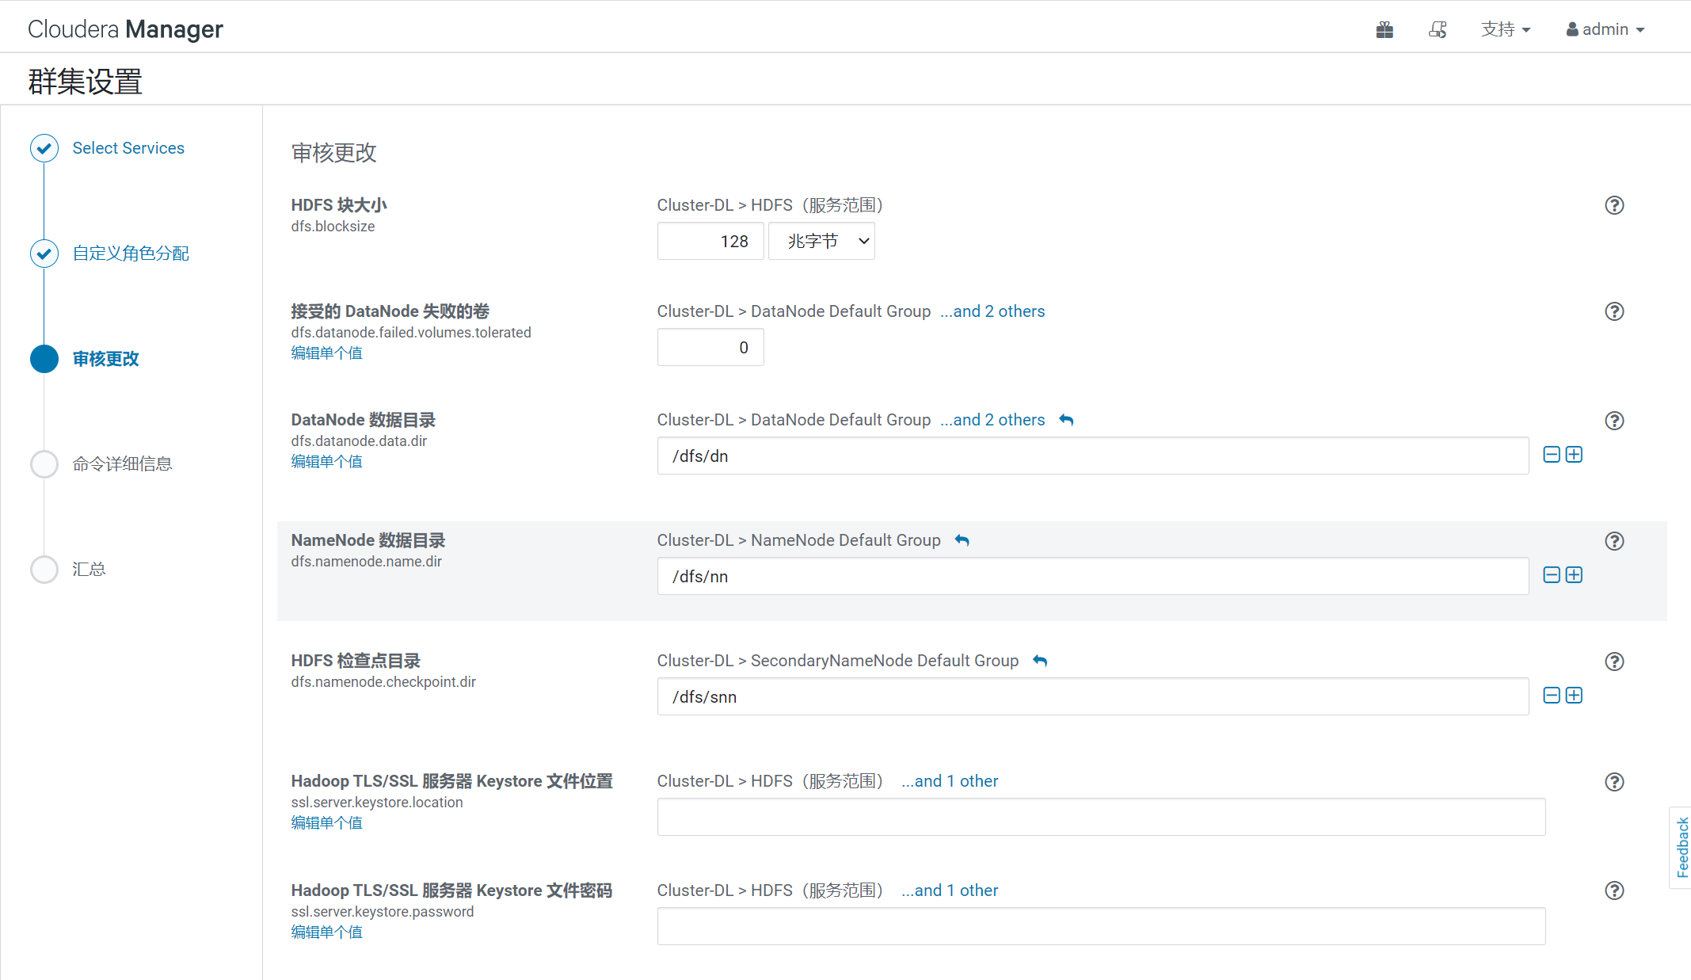Return to 自定义角色分配 wizard step
1691x980 pixels.
pos(131,254)
